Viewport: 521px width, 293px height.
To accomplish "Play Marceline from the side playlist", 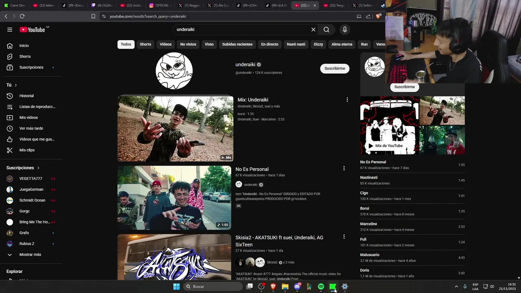I will [x=412, y=227].
